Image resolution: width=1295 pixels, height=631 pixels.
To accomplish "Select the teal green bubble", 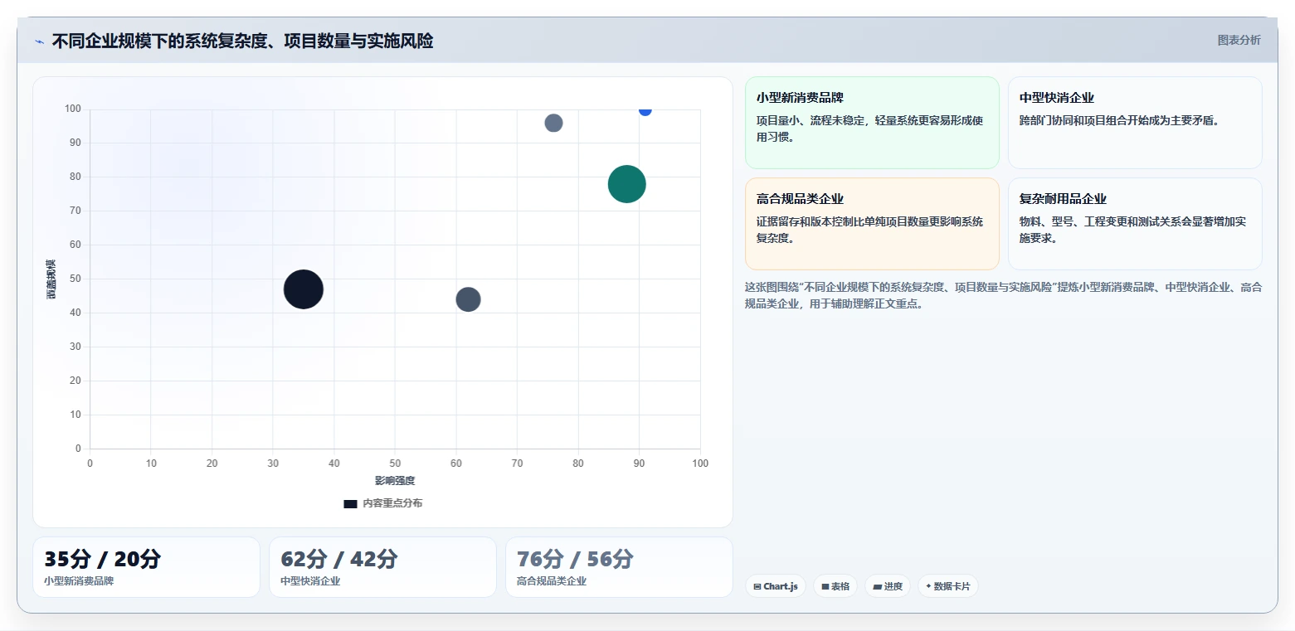I will (627, 184).
